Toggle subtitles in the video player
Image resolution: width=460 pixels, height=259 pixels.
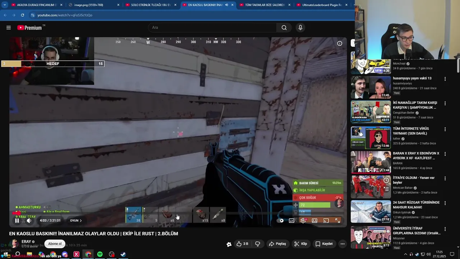(291, 221)
